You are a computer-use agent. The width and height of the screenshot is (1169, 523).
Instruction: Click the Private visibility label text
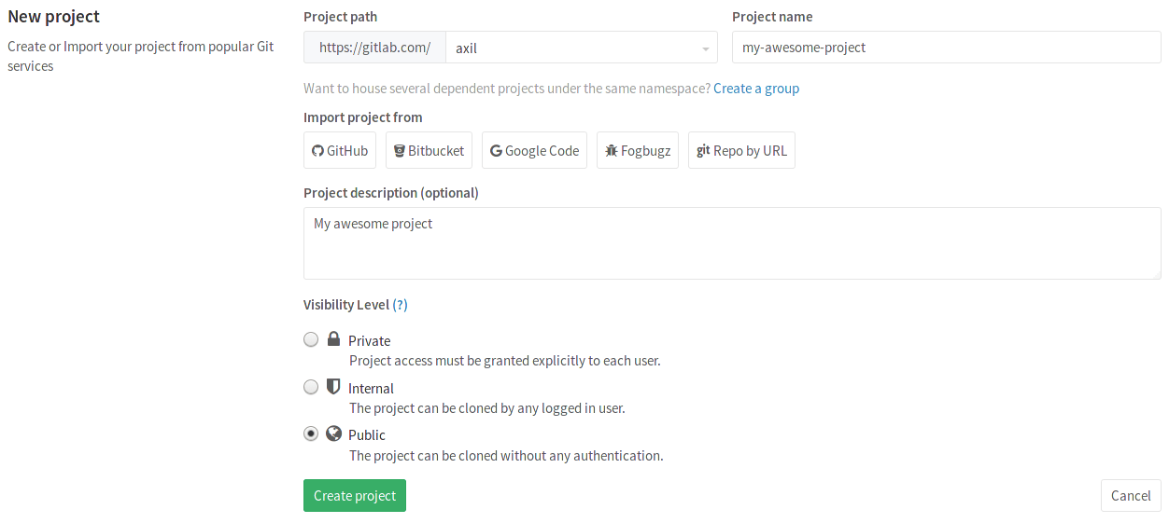pyautogui.click(x=369, y=341)
